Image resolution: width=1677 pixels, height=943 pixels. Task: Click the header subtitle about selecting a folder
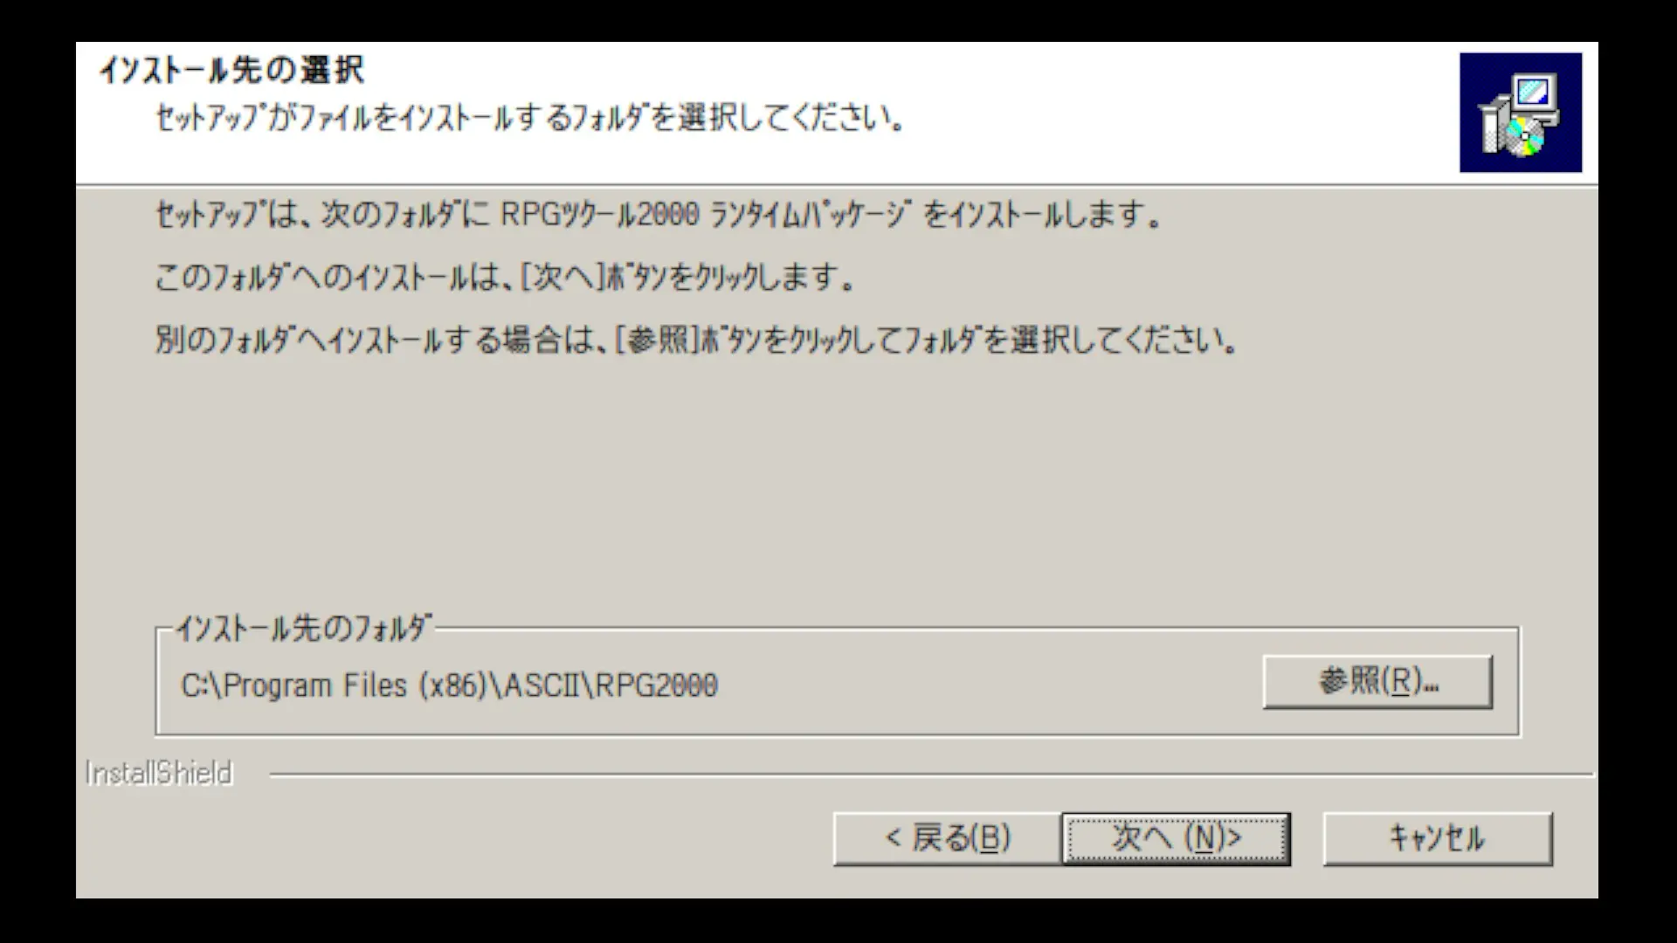[x=530, y=117]
